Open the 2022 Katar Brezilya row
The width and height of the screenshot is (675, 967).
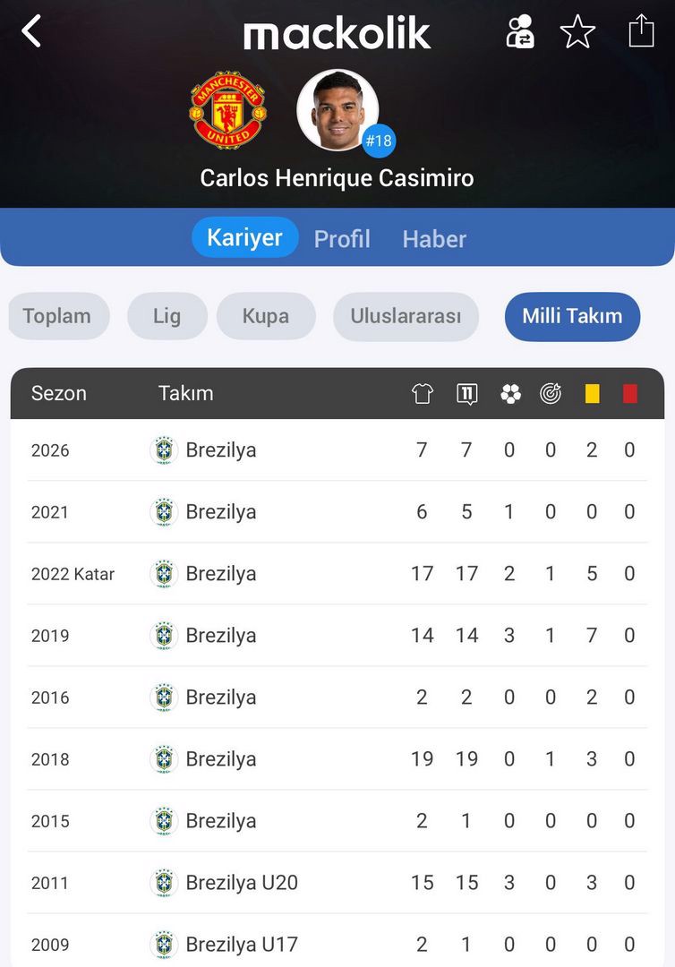[x=337, y=574]
